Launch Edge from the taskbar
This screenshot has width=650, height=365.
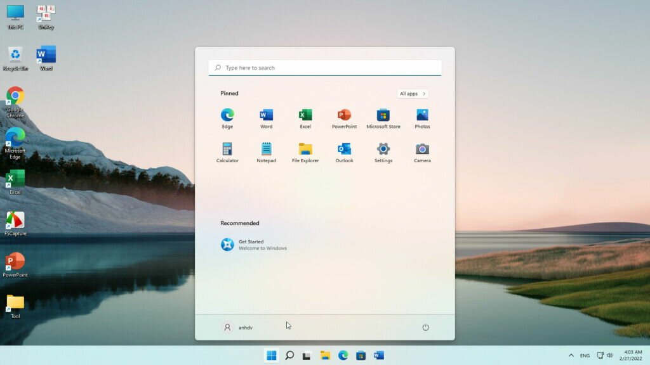pyautogui.click(x=343, y=355)
